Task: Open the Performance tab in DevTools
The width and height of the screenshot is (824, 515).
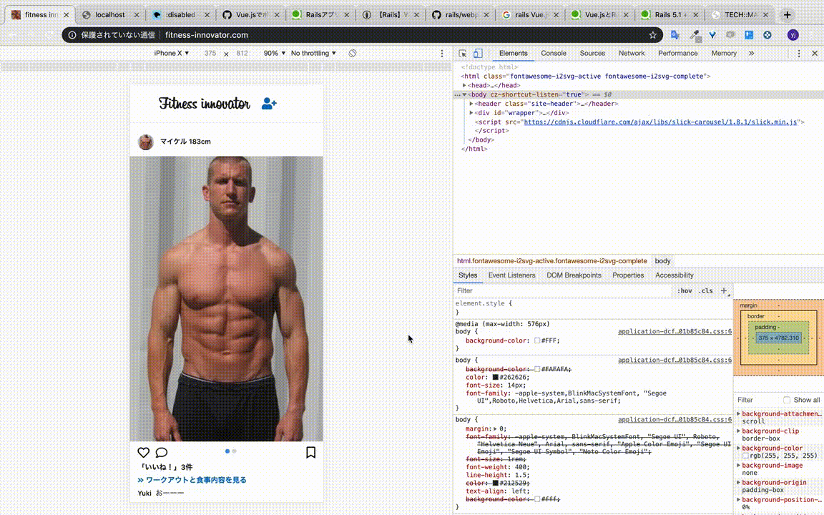Action: [677, 54]
